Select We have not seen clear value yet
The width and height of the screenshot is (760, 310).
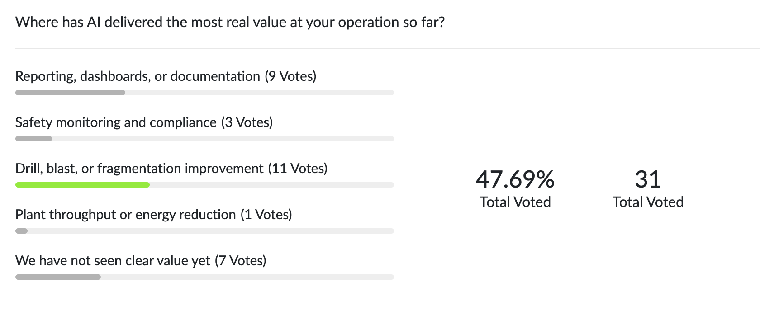click(x=113, y=261)
